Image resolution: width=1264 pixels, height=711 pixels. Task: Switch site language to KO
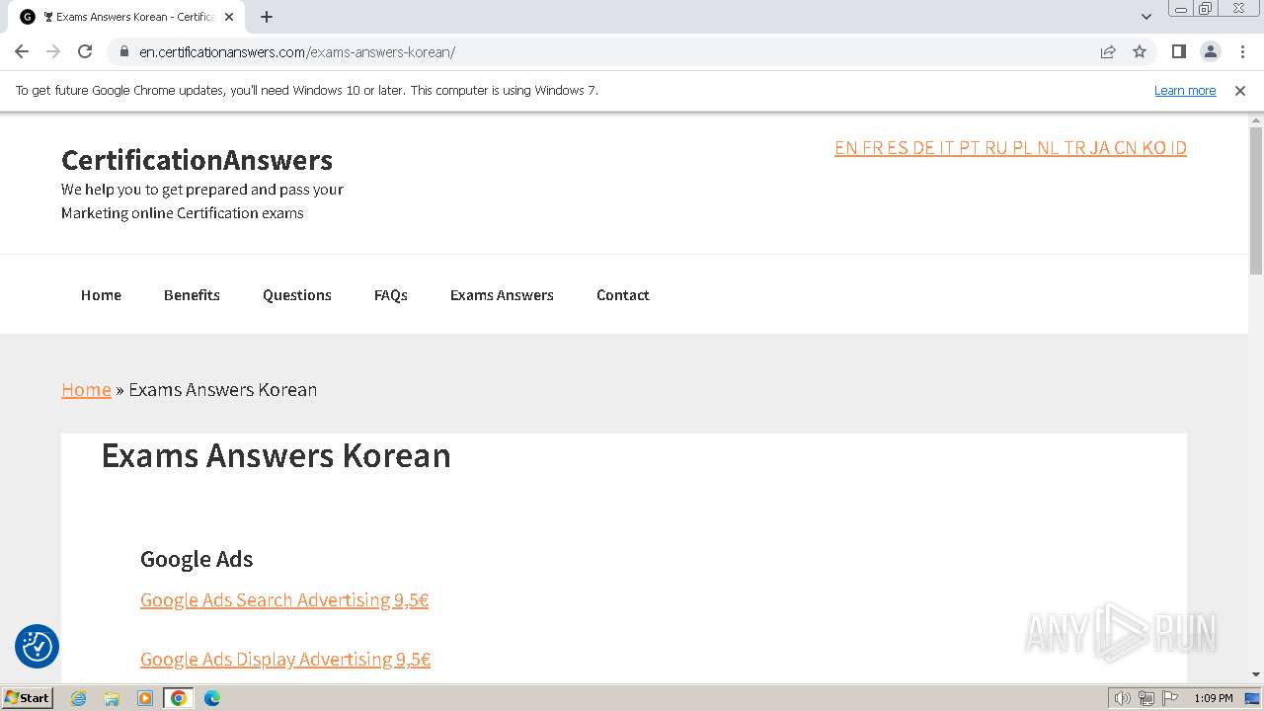click(x=1153, y=148)
